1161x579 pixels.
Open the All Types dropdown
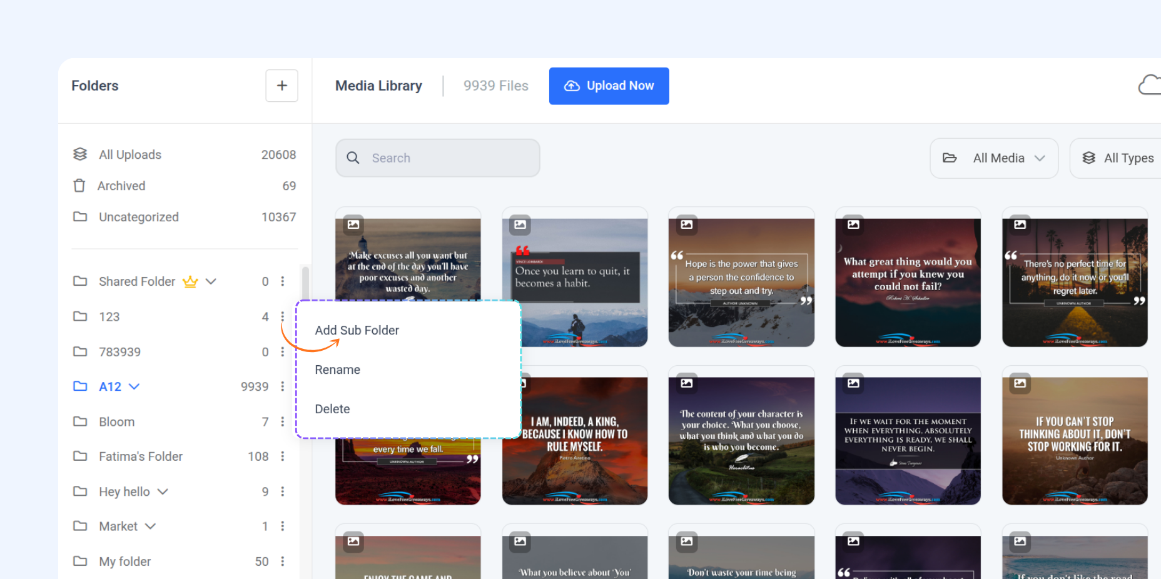point(1116,158)
